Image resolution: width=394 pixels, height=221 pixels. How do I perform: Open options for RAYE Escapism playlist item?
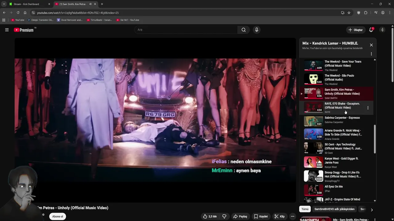(x=368, y=108)
